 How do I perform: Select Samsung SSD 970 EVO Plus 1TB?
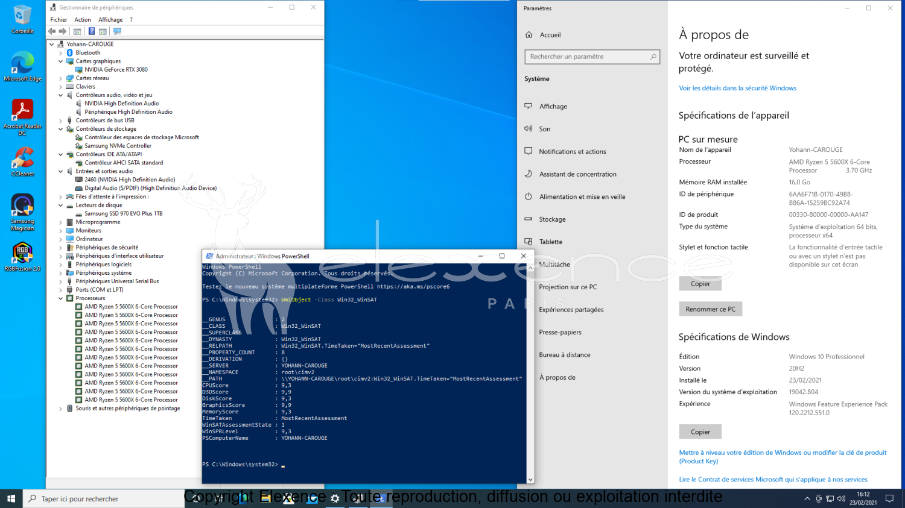click(x=123, y=214)
